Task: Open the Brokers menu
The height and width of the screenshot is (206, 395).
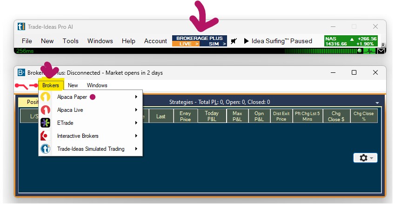Action: tap(51, 85)
